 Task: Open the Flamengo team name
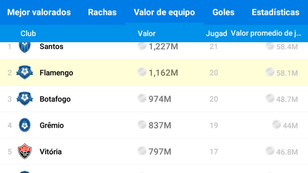(x=56, y=73)
